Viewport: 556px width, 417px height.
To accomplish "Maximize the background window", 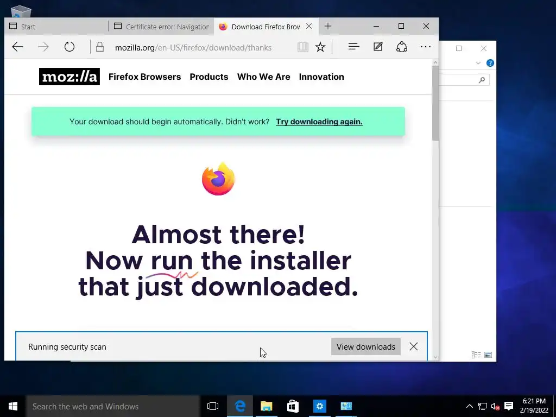I will [x=458, y=48].
